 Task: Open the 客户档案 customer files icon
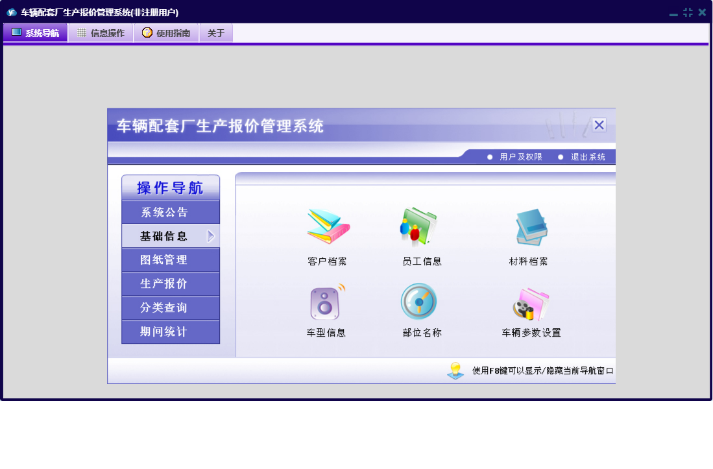pyautogui.click(x=328, y=226)
